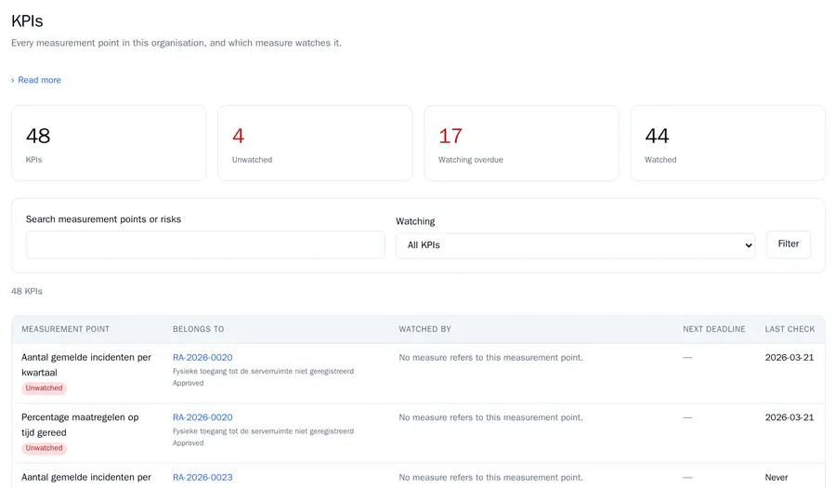Click the Belongs To column header

[x=199, y=329]
